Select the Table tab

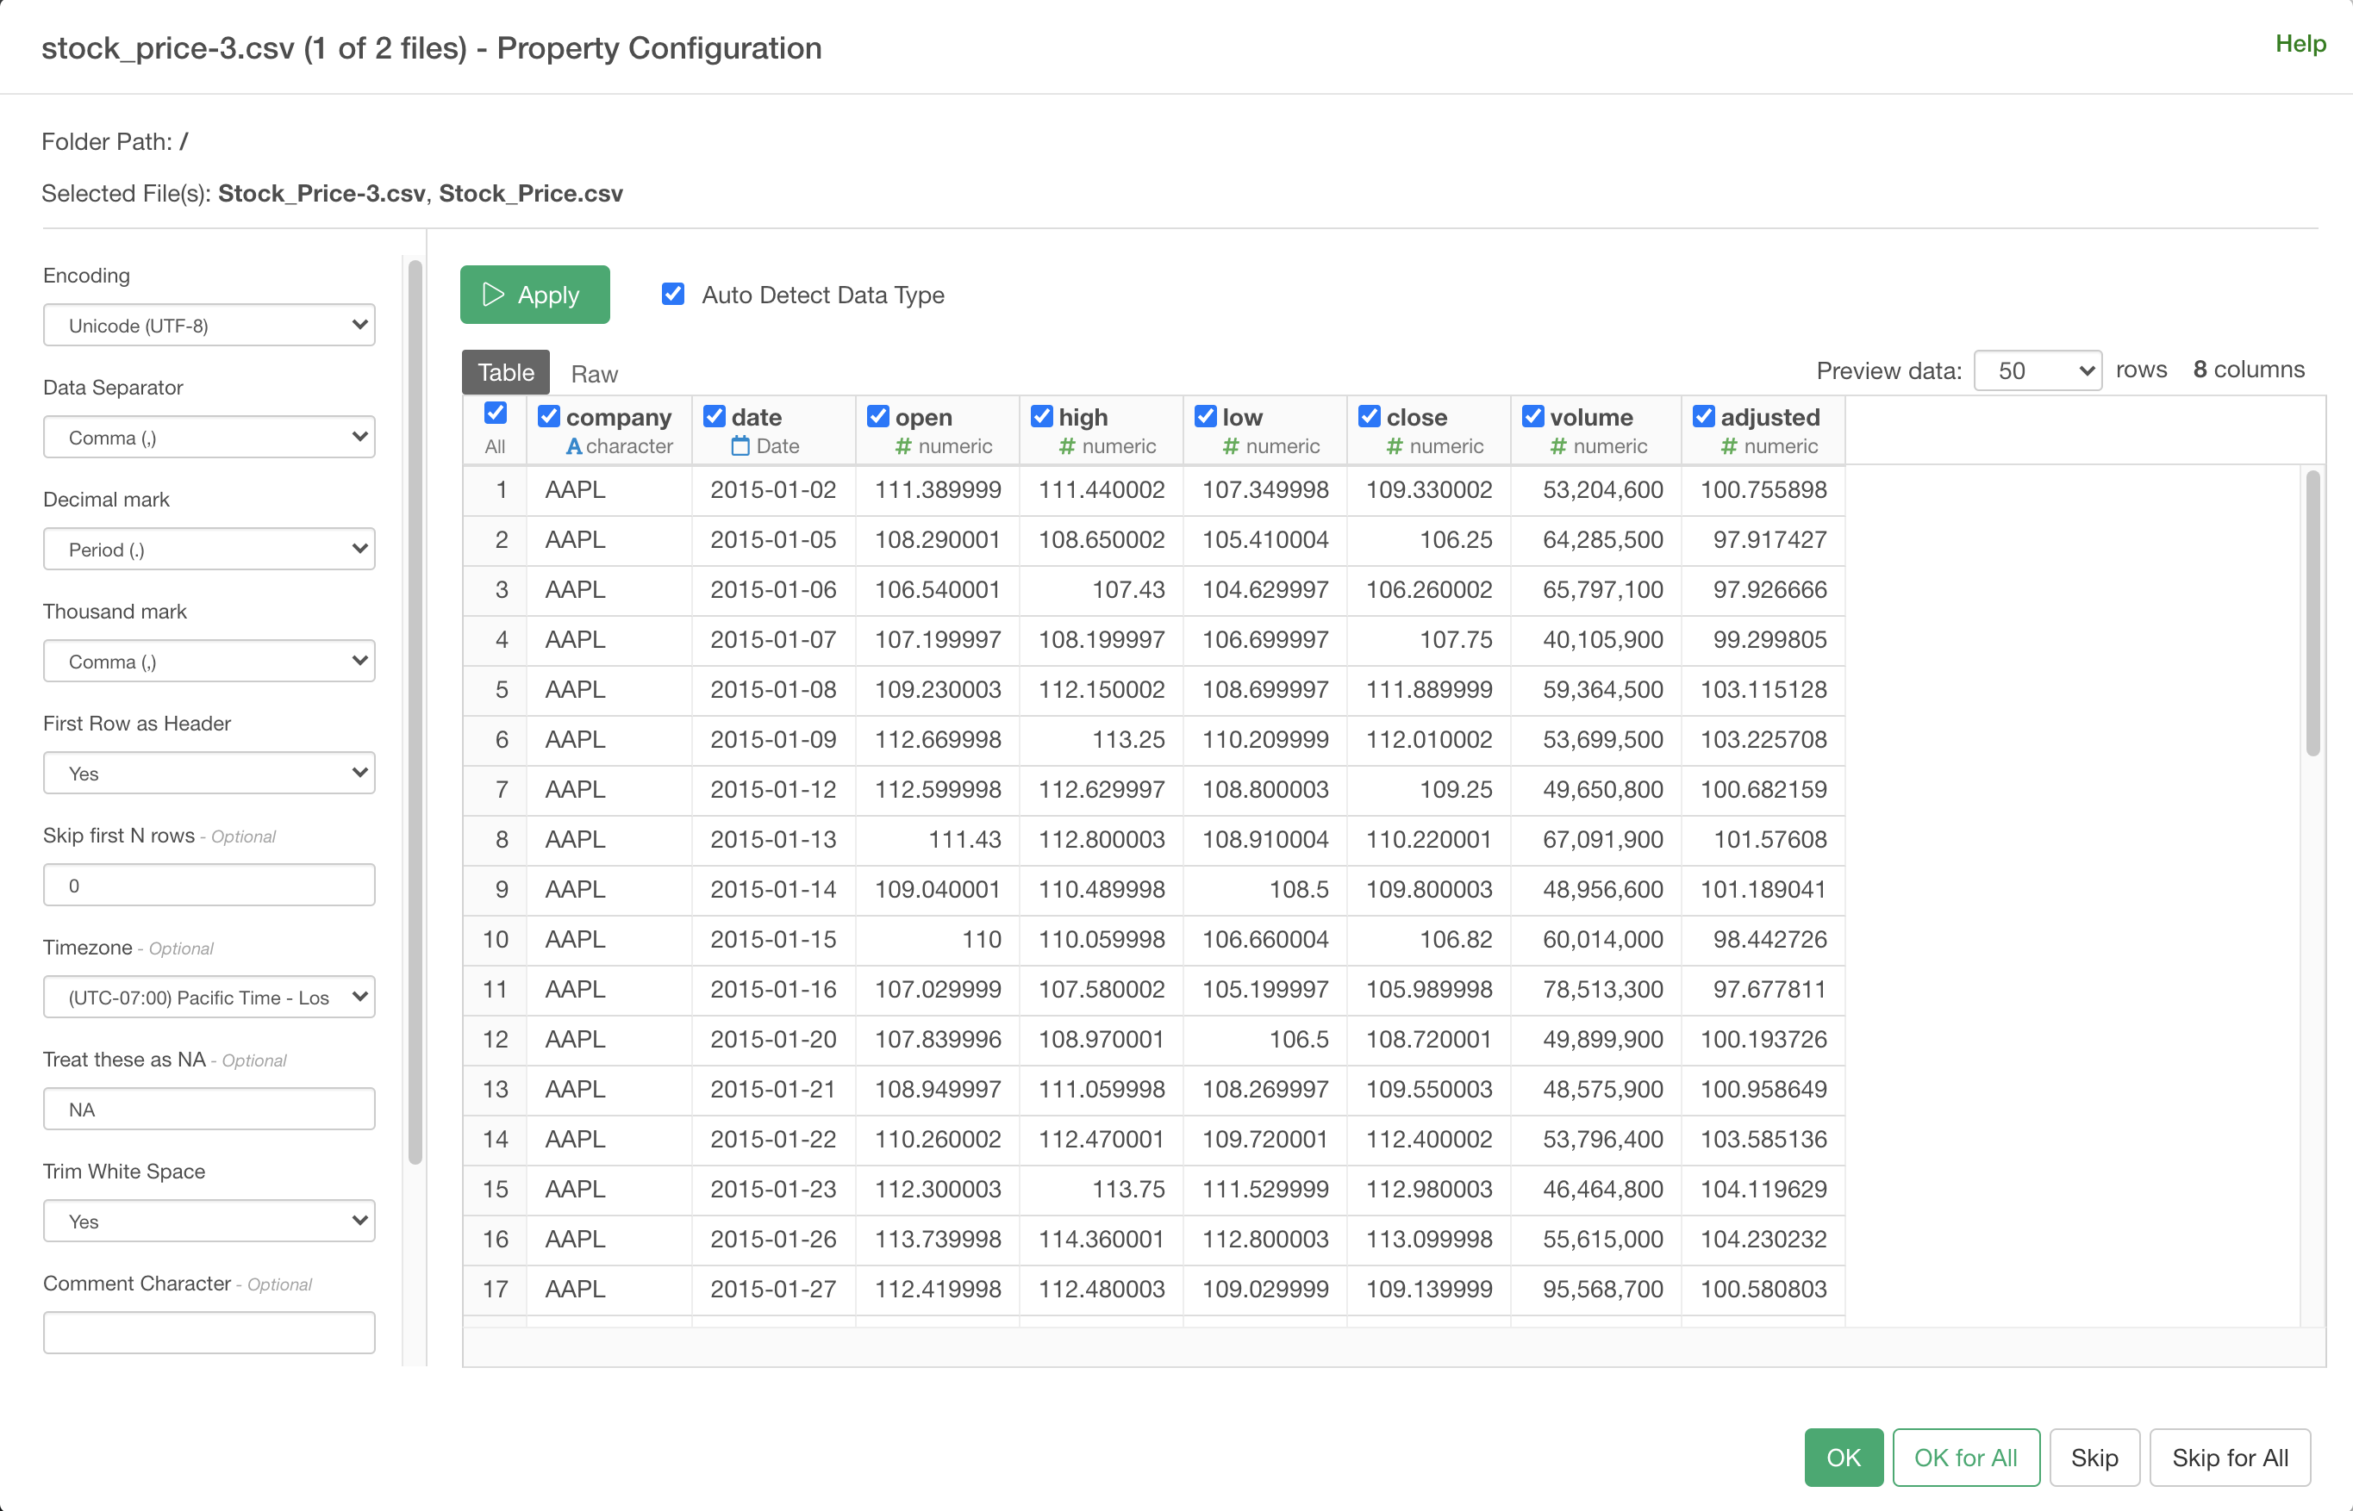click(x=506, y=373)
